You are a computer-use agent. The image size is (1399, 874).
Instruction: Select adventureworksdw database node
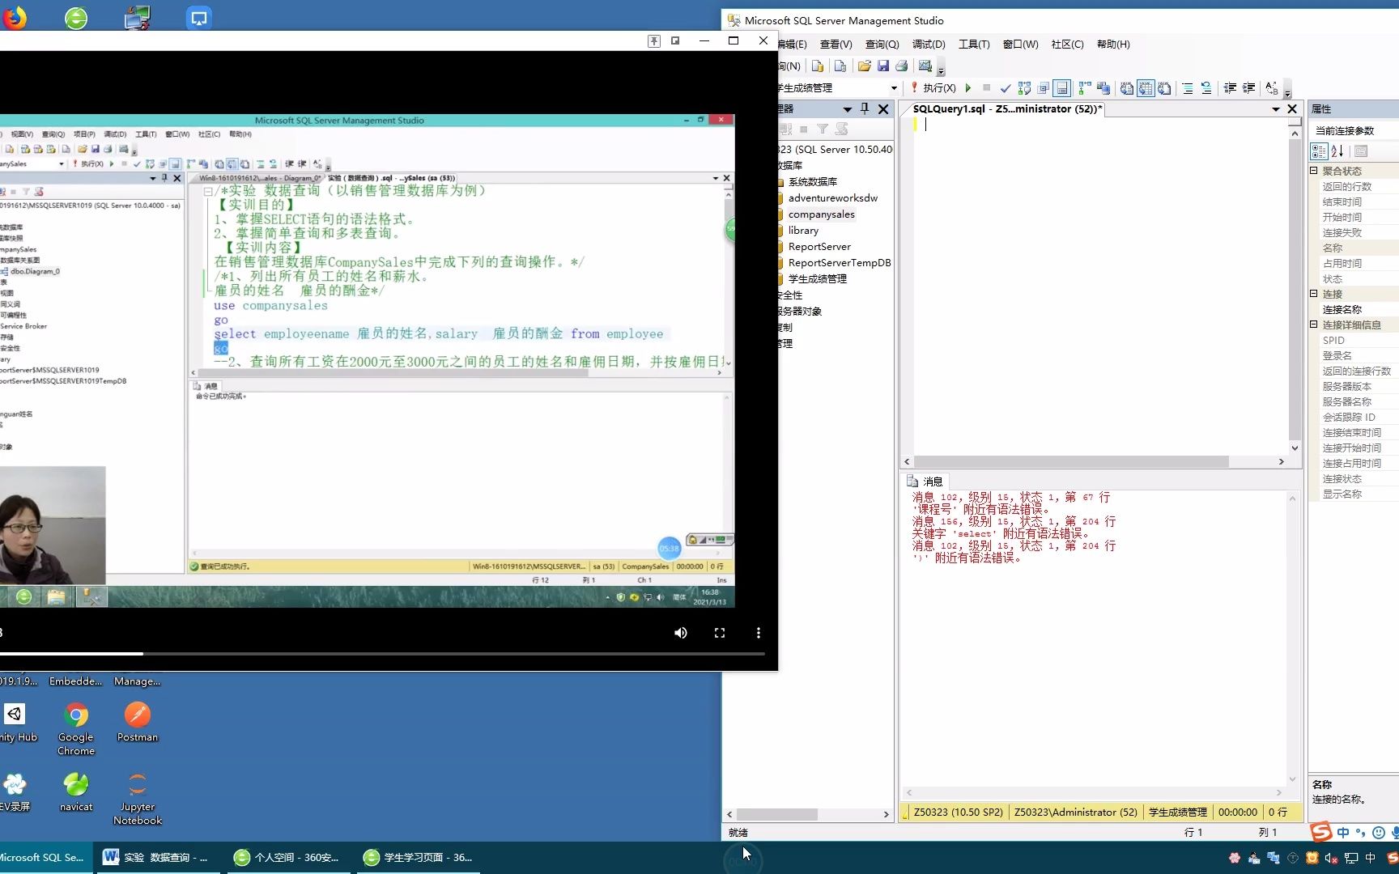(x=832, y=198)
